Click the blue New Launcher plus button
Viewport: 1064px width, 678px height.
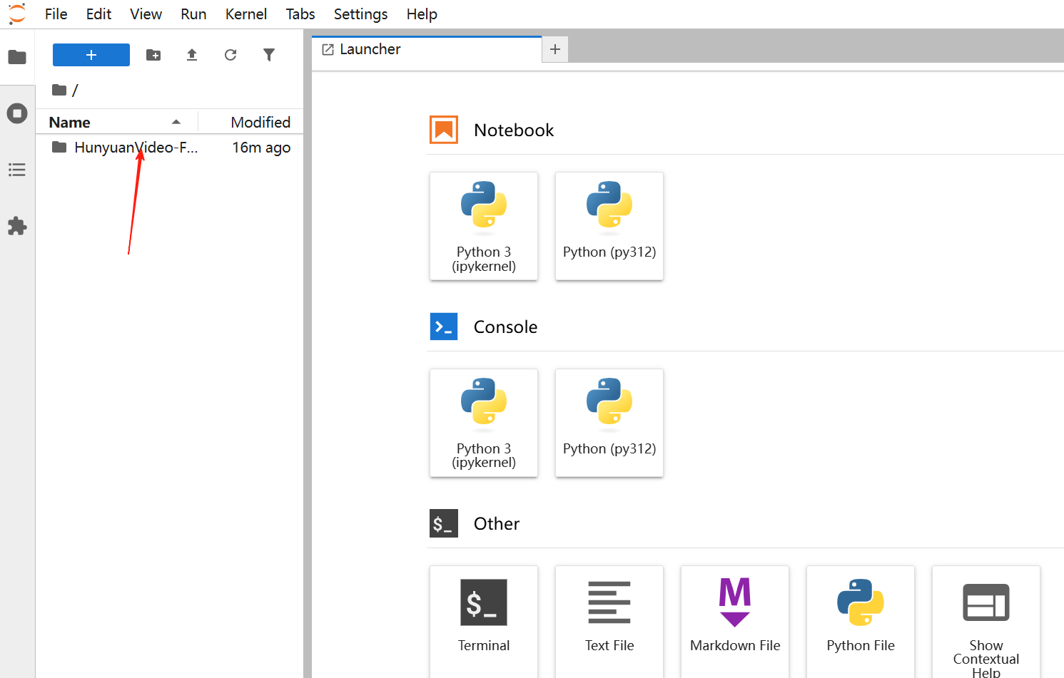pos(91,55)
